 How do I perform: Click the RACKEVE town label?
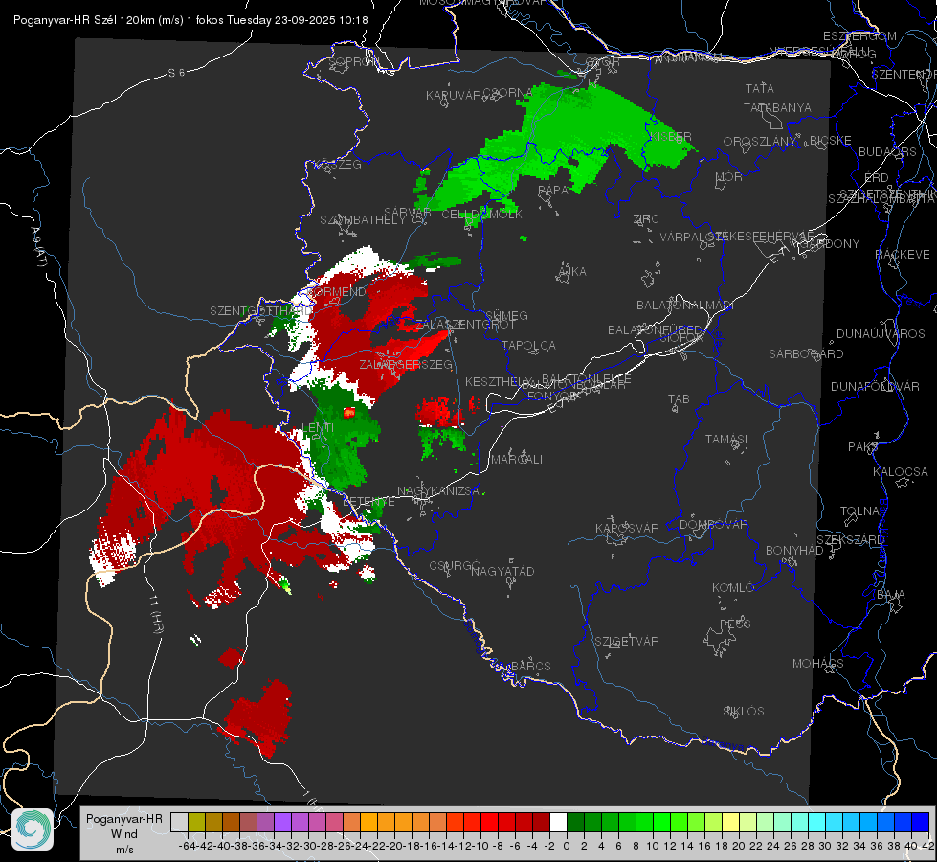tap(903, 255)
